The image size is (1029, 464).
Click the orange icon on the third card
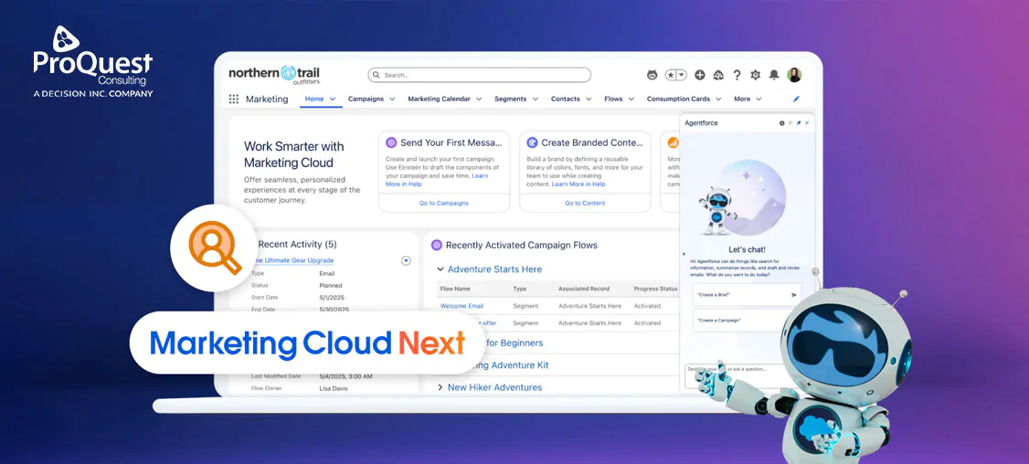click(x=673, y=142)
